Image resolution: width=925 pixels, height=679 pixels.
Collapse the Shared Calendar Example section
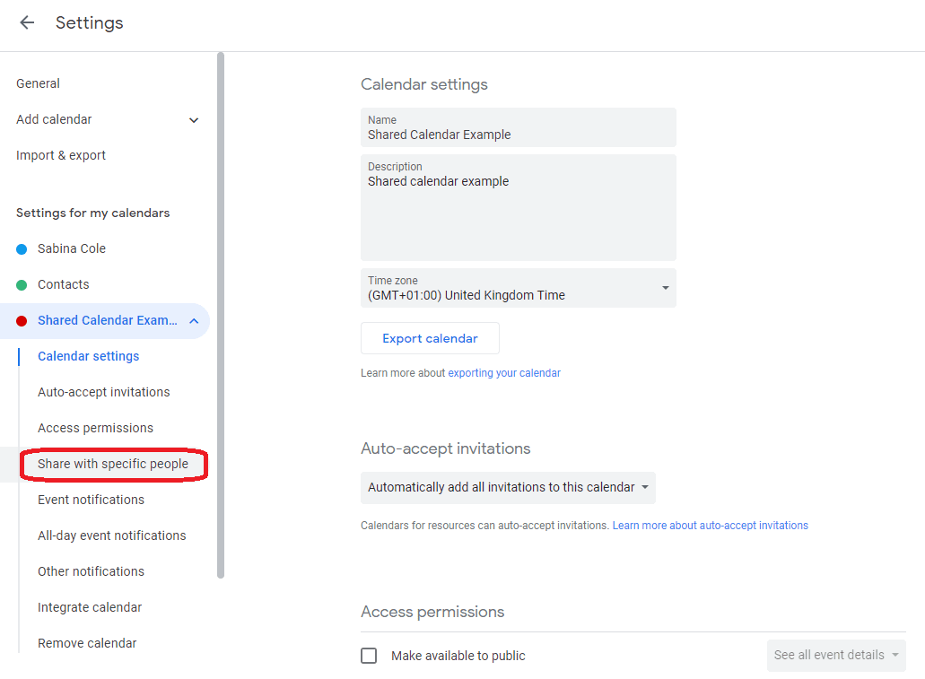point(194,321)
